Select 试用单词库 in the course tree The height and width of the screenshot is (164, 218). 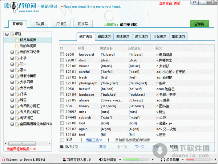tap(28, 40)
